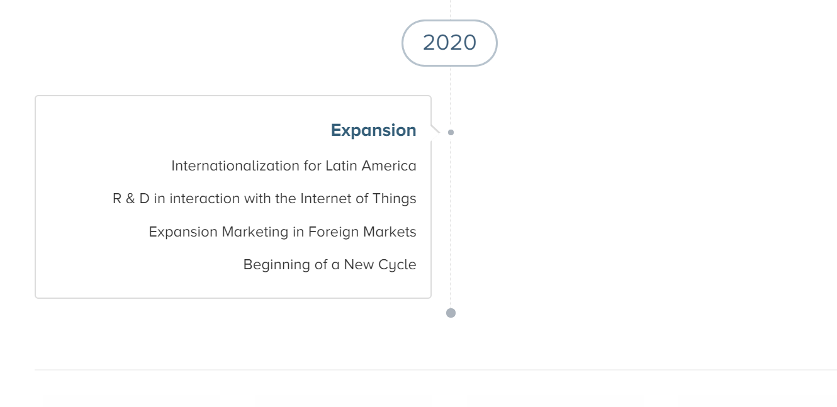This screenshot has height=407, width=837.
Task: Click the 2020 year badge
Action: click(449, 43)
